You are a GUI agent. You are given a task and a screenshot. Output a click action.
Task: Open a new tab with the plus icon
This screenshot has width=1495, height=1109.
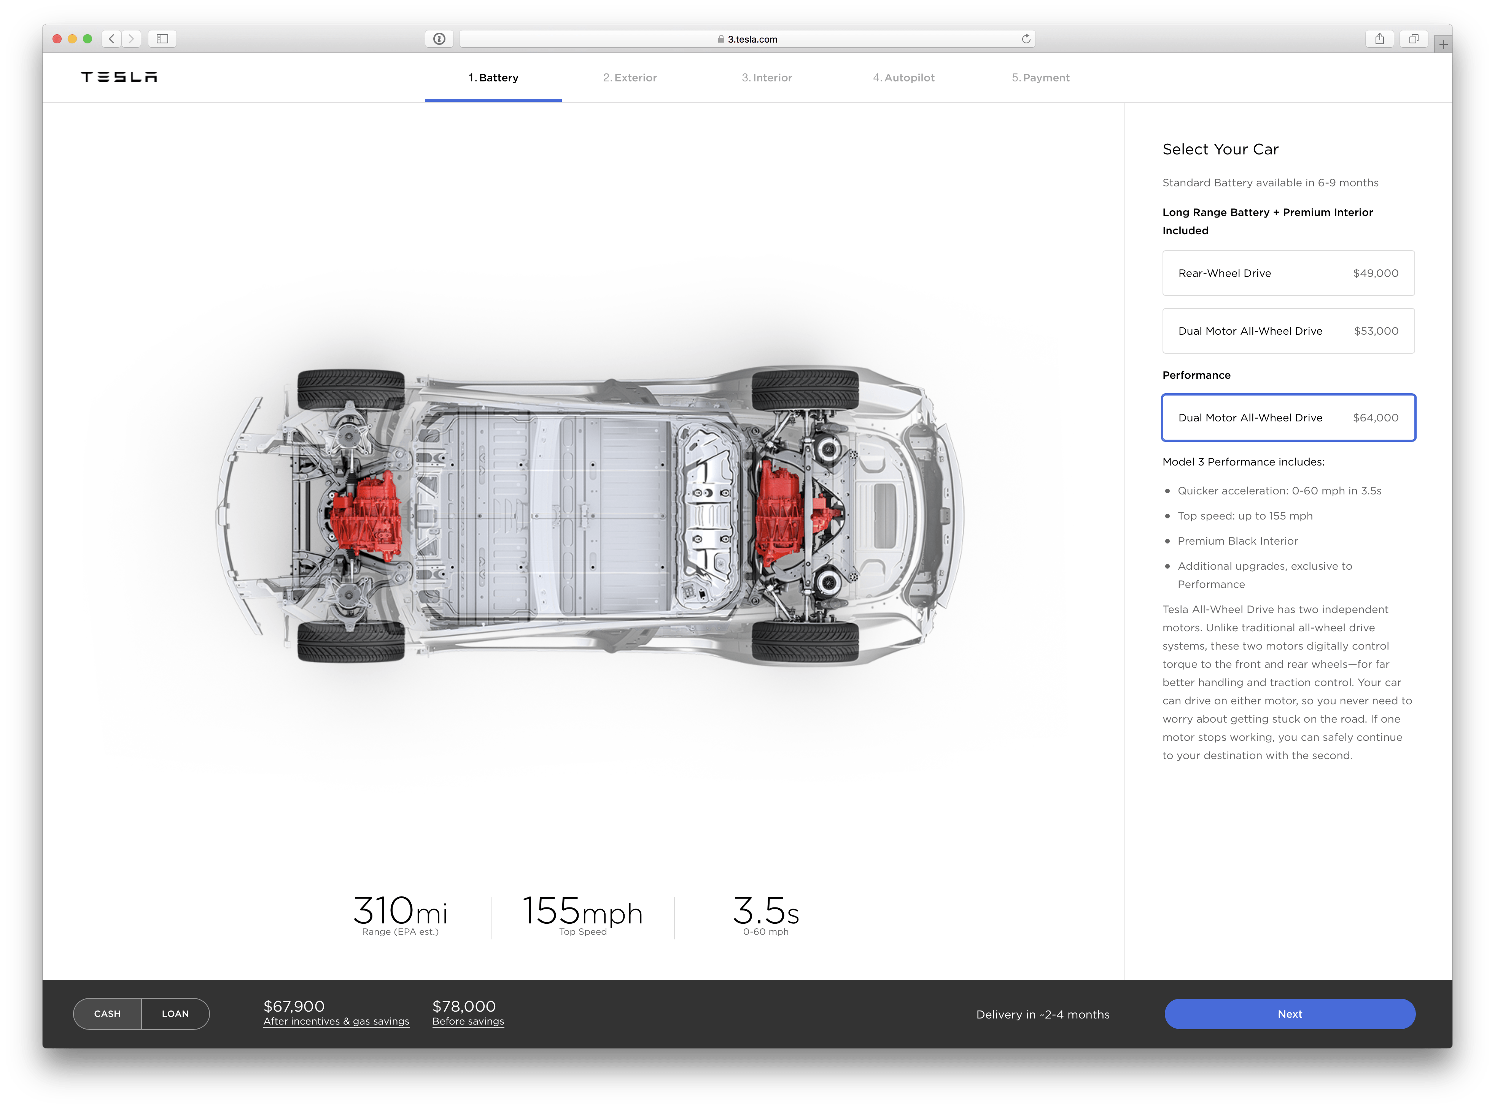(1443, 44)
